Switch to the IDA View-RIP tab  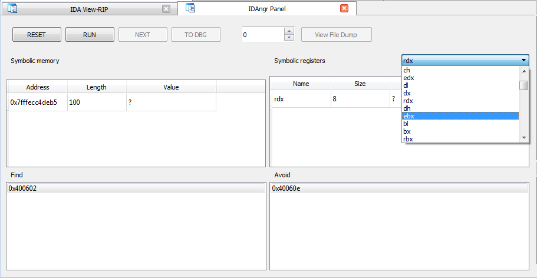tap(88, 9)
